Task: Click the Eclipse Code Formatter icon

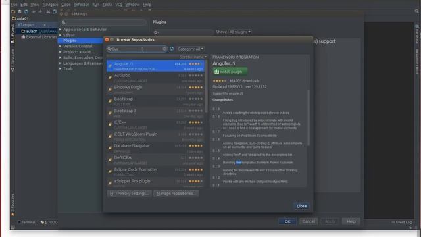Action: pyautogui.click(x=110, y=171)
